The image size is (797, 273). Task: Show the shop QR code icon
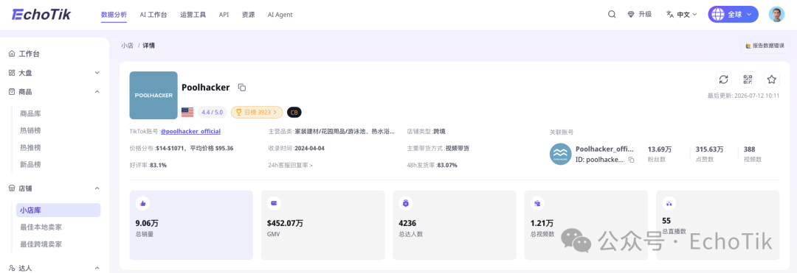[x=747, y=79]
